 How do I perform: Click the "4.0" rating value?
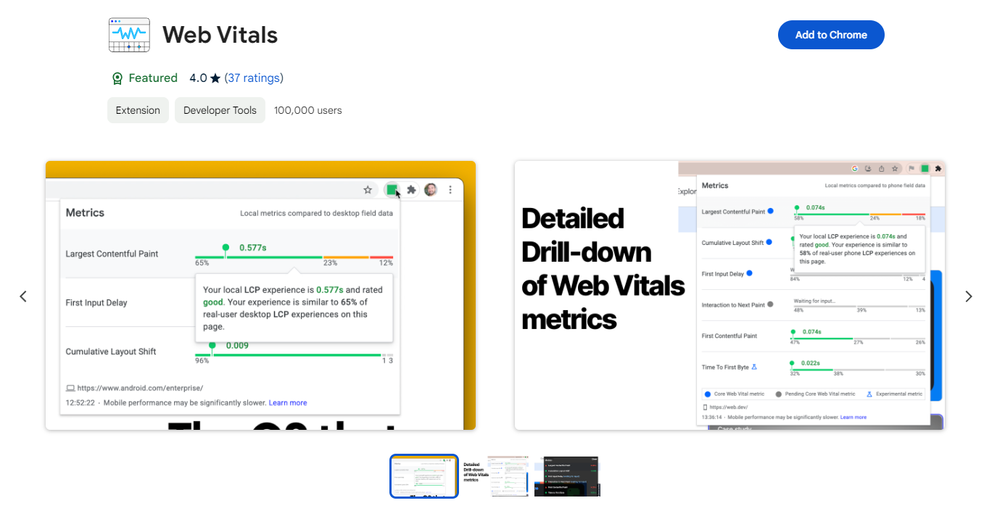198,78
